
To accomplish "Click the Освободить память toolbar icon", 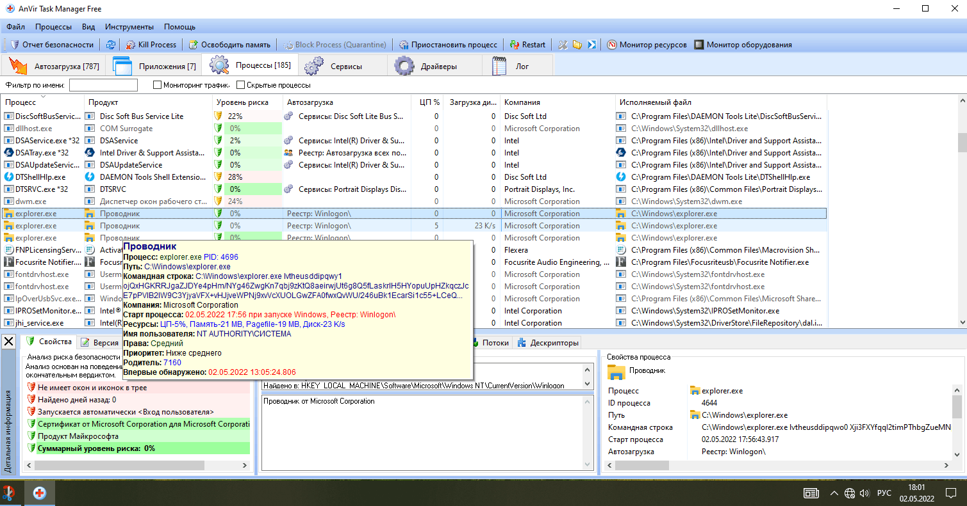I will point(193,45).
